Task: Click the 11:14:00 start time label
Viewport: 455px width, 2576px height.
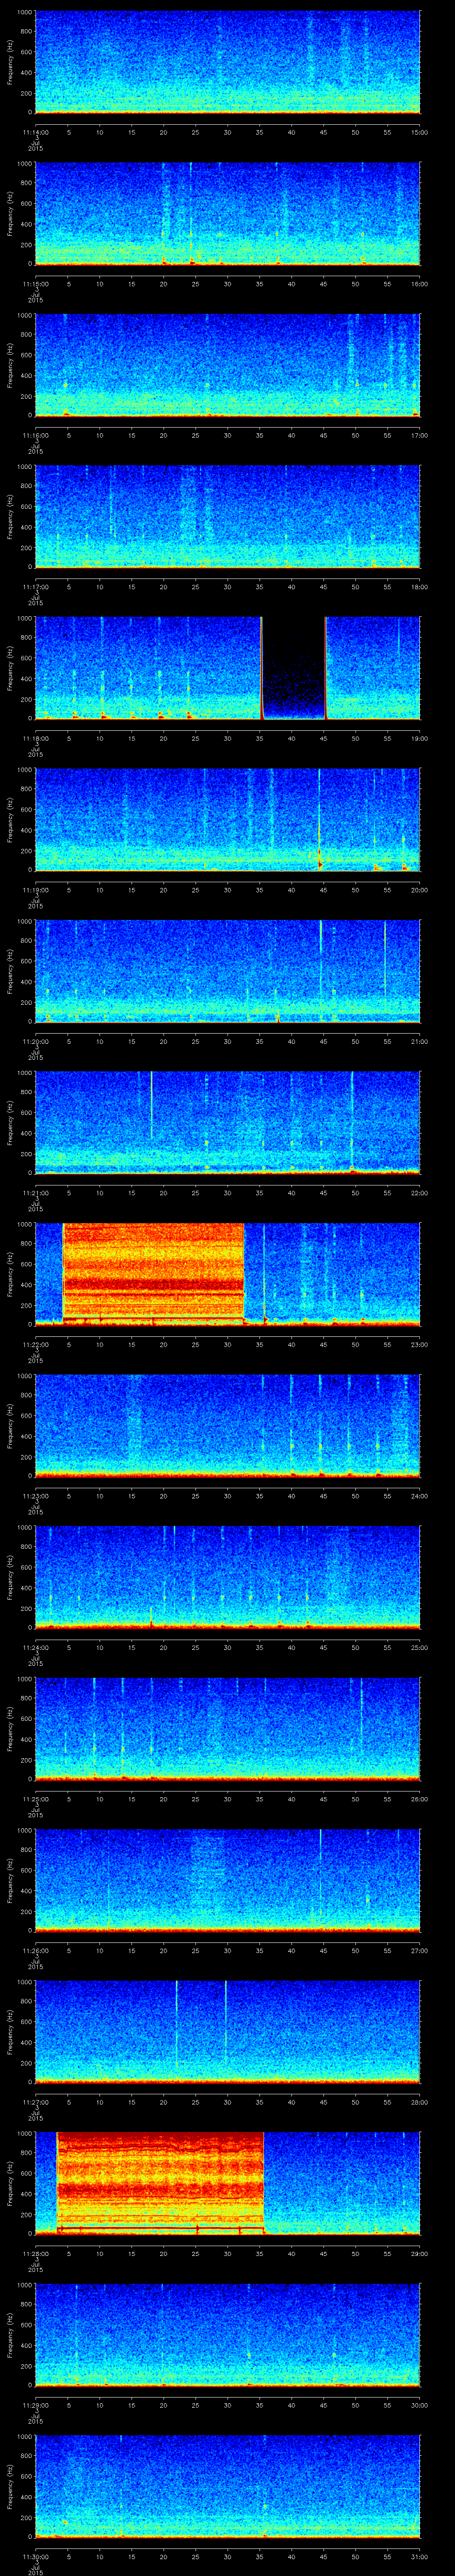Action: 35,132
